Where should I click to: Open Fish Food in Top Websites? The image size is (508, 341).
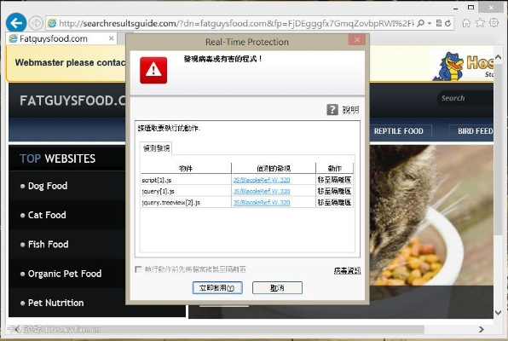[x=49, y=244]
